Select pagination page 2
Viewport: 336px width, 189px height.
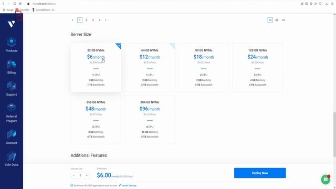(x=86, y=20)
